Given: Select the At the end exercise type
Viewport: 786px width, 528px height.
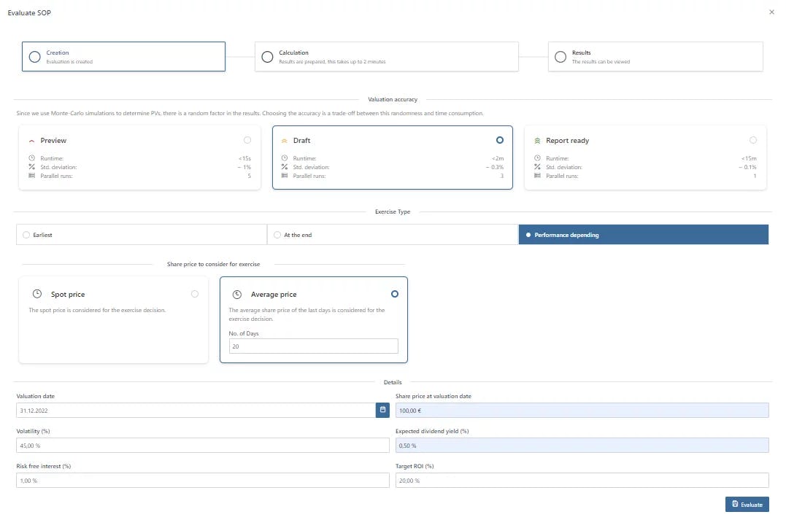Looking at the screenshot, I should point(277,235).
